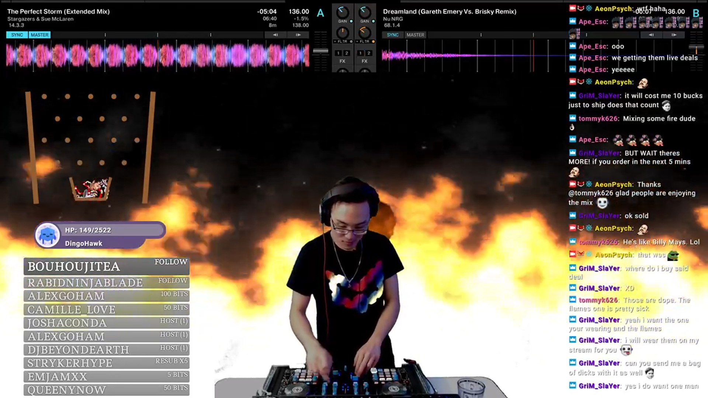Image resolution: width=708 pixels, height=398 pixels.
Task: Enable MASTER on Deck B
Action: point(415,35)
